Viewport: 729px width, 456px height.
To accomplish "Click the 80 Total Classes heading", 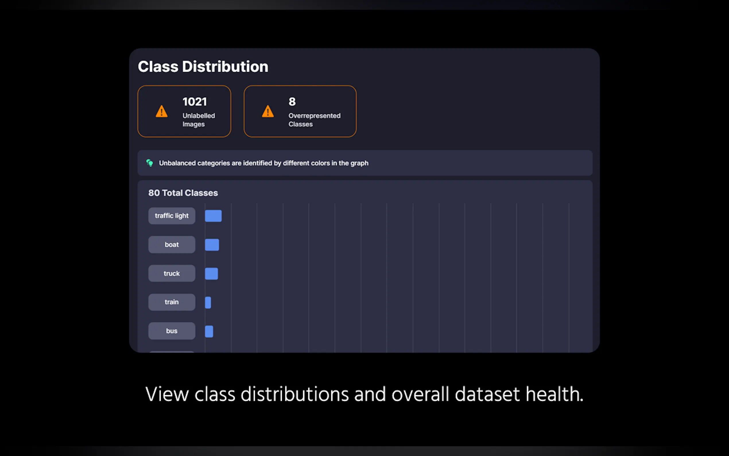I will pyautogui.click(x=183, y=193).
